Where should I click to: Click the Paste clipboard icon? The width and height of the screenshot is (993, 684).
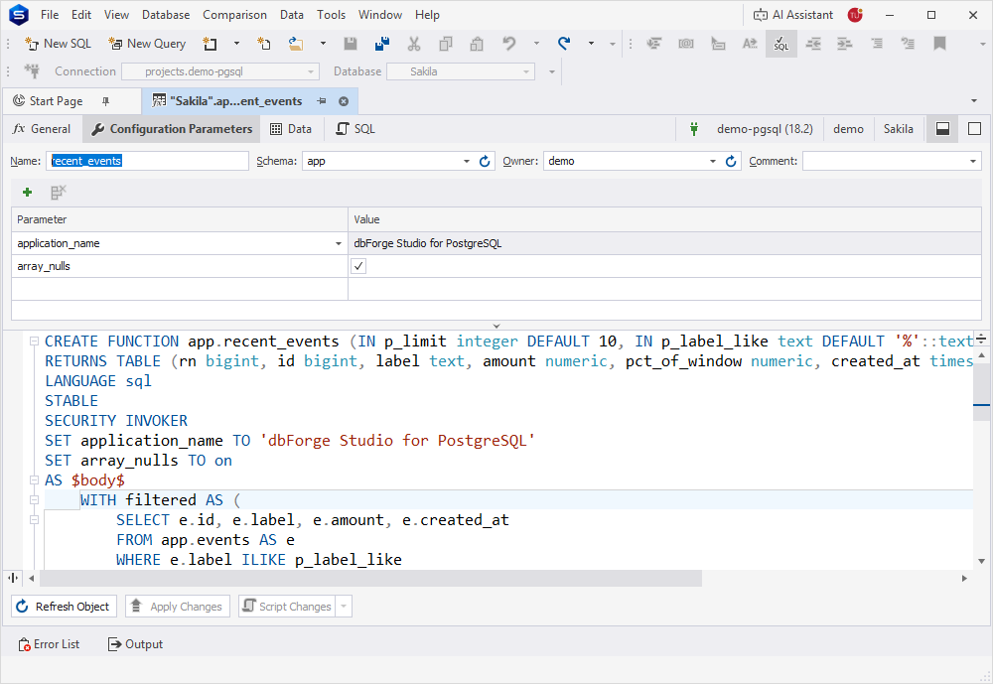click(477, 44)
